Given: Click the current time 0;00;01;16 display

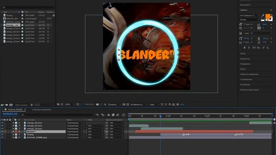Looking at the screenshot, I should click(10, 114).
